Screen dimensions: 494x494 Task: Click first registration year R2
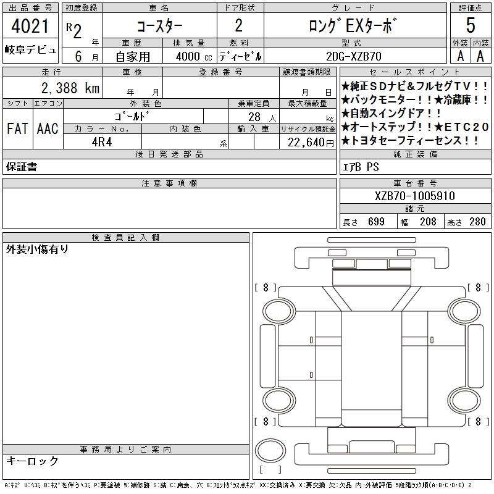[74, 30]
